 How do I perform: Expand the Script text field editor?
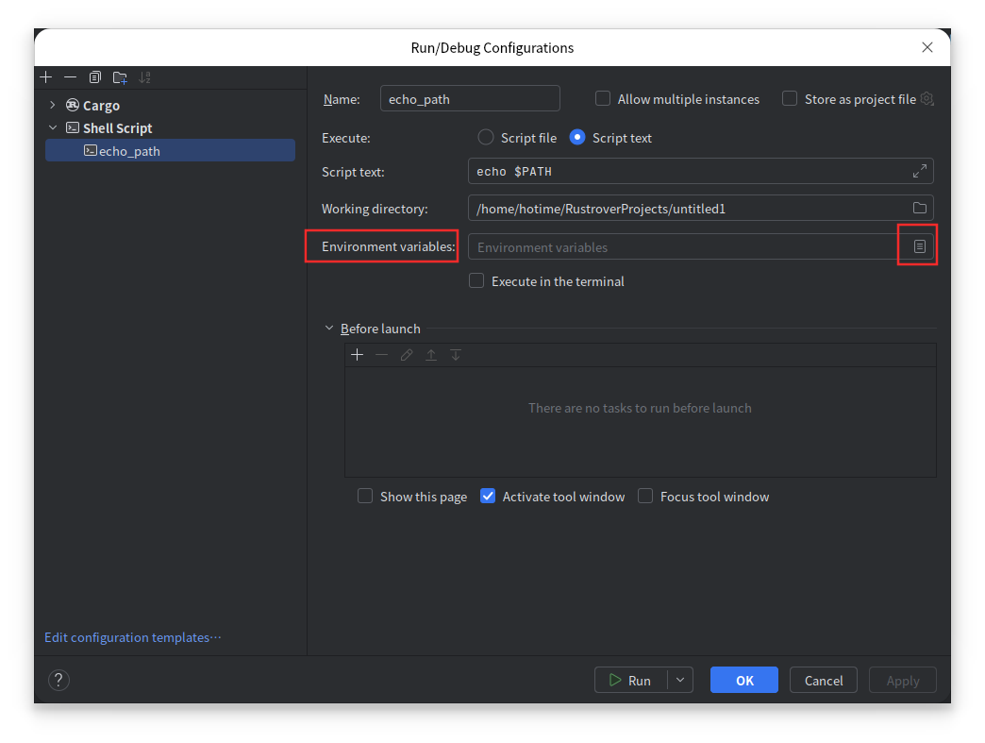pyautogui.click(x=920, y=171)
